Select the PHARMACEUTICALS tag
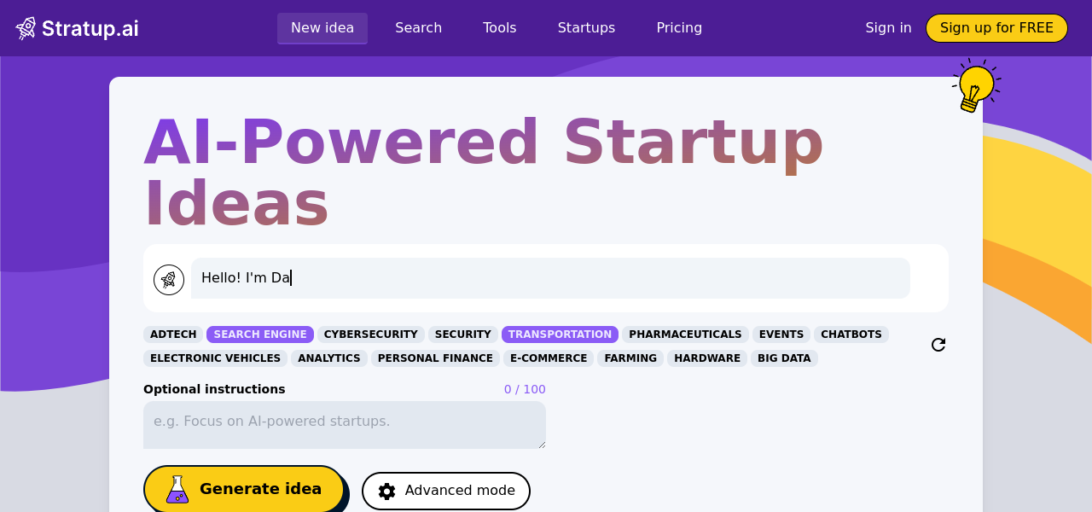The height and width of the screenshot is (512, 1092). click(685, 335)
